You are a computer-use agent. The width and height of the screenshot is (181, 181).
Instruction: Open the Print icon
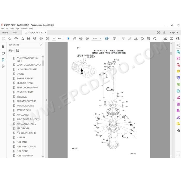point(28,39)
